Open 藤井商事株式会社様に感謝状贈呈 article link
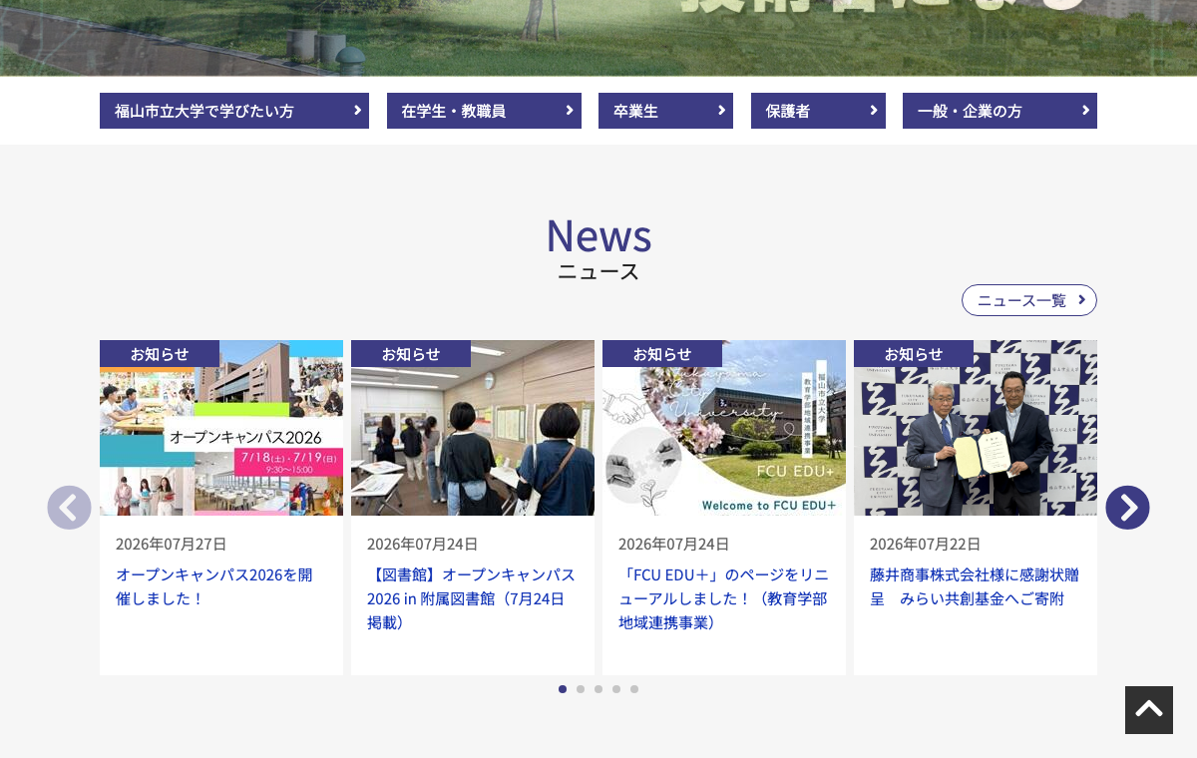 coord(975,586)
